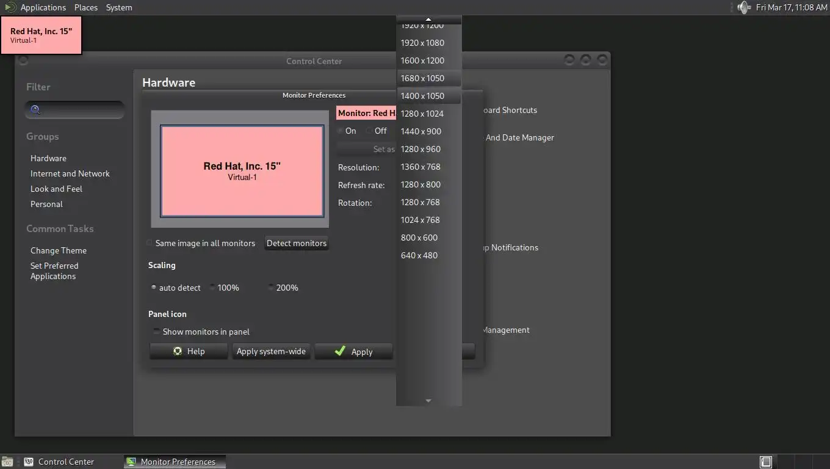The image size is (830, 469).
Task: Click Keyboard Shortcuts item in Control Center
Action: coord(510,110)
